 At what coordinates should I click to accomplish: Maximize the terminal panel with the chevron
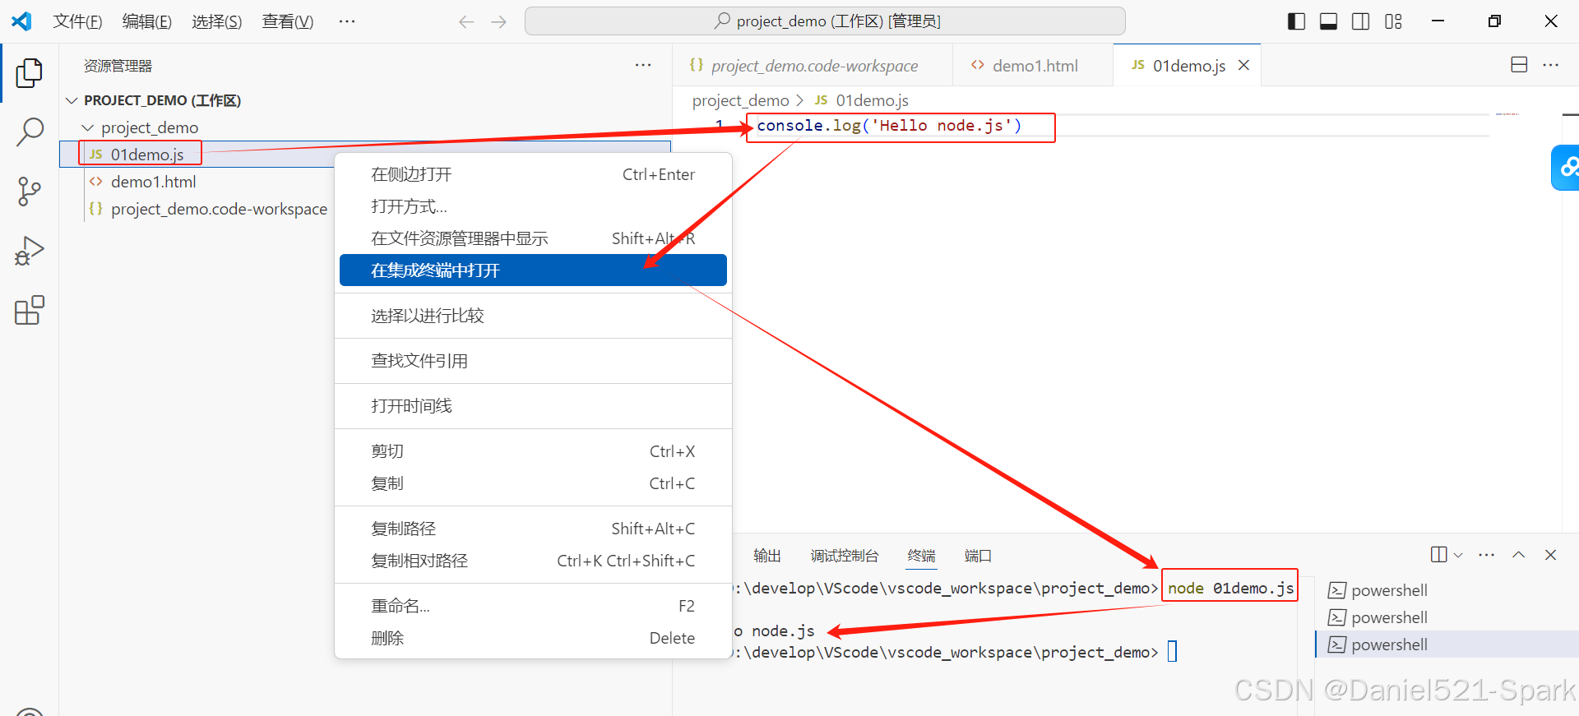[1519, 555]
